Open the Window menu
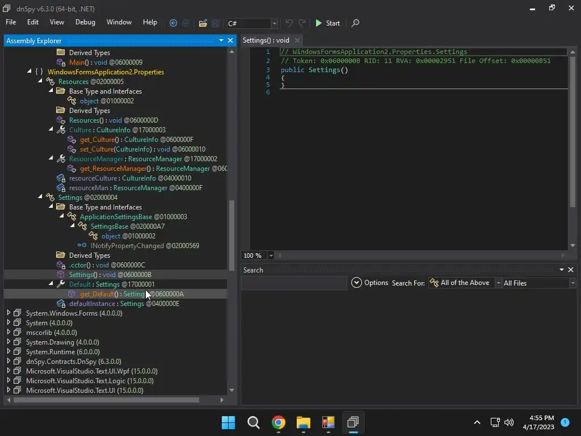 pos(119,22)
